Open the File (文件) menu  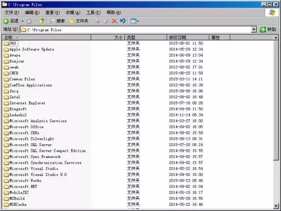[x=12, y=13]
